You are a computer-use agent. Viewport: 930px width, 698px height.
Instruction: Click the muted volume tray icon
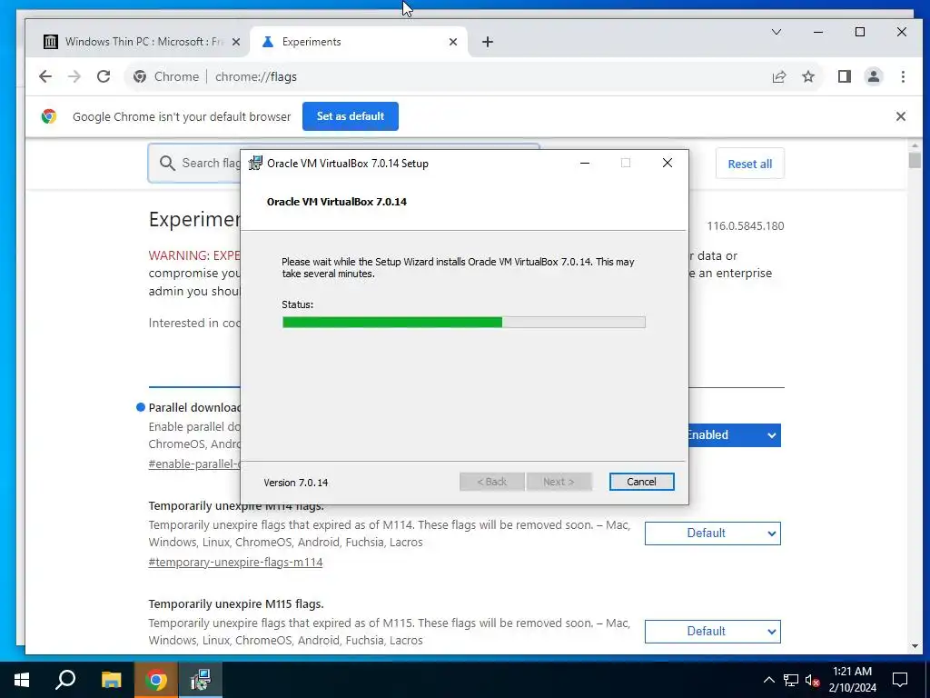[x=812, y=680]
